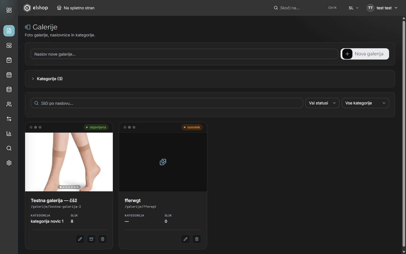This screenshot has height=254, width=406.
Task: Open the layout blocks icon in sidebar
Action: click(x=9, y=45)
